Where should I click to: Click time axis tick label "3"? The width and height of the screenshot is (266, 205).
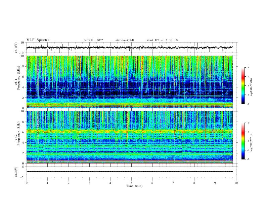click(x=89, y=183)
